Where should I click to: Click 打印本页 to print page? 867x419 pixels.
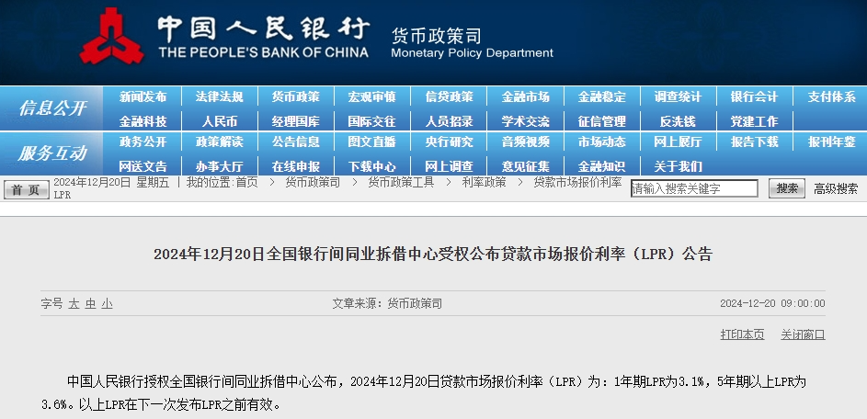click(x=742, y=334)
